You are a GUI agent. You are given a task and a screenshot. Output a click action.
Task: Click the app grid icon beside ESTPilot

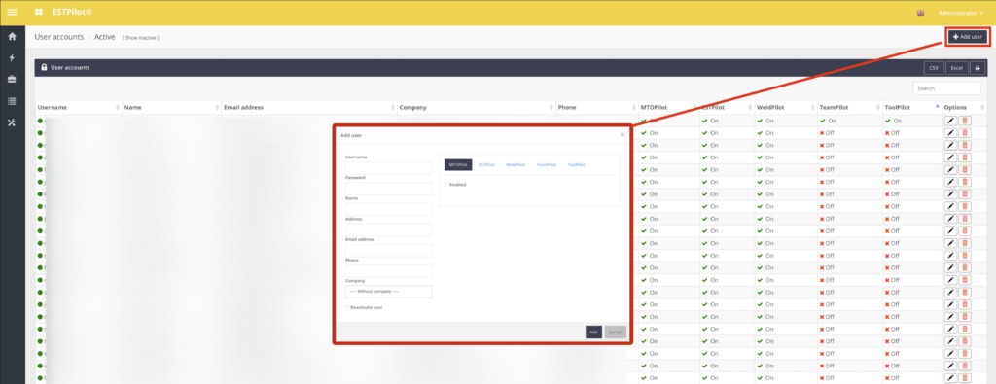click(39, 12)
